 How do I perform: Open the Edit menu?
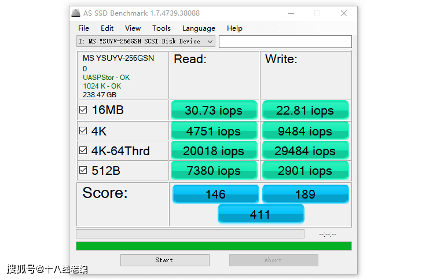[x=107, y=28]
